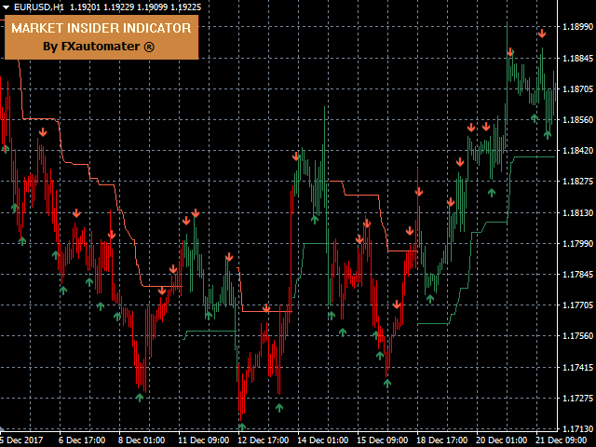Click the 8 Dec 01:00 time label
Screen dimensions: 596x447
142,440
